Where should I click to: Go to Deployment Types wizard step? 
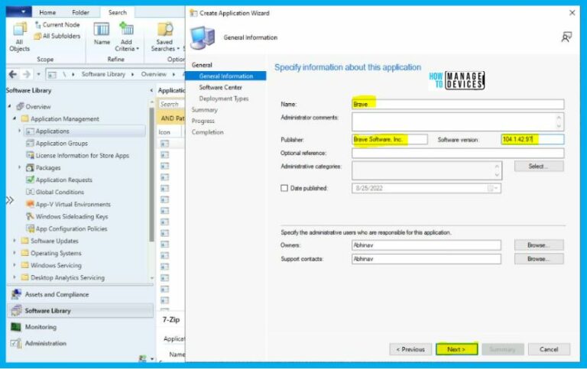(223, 99)
